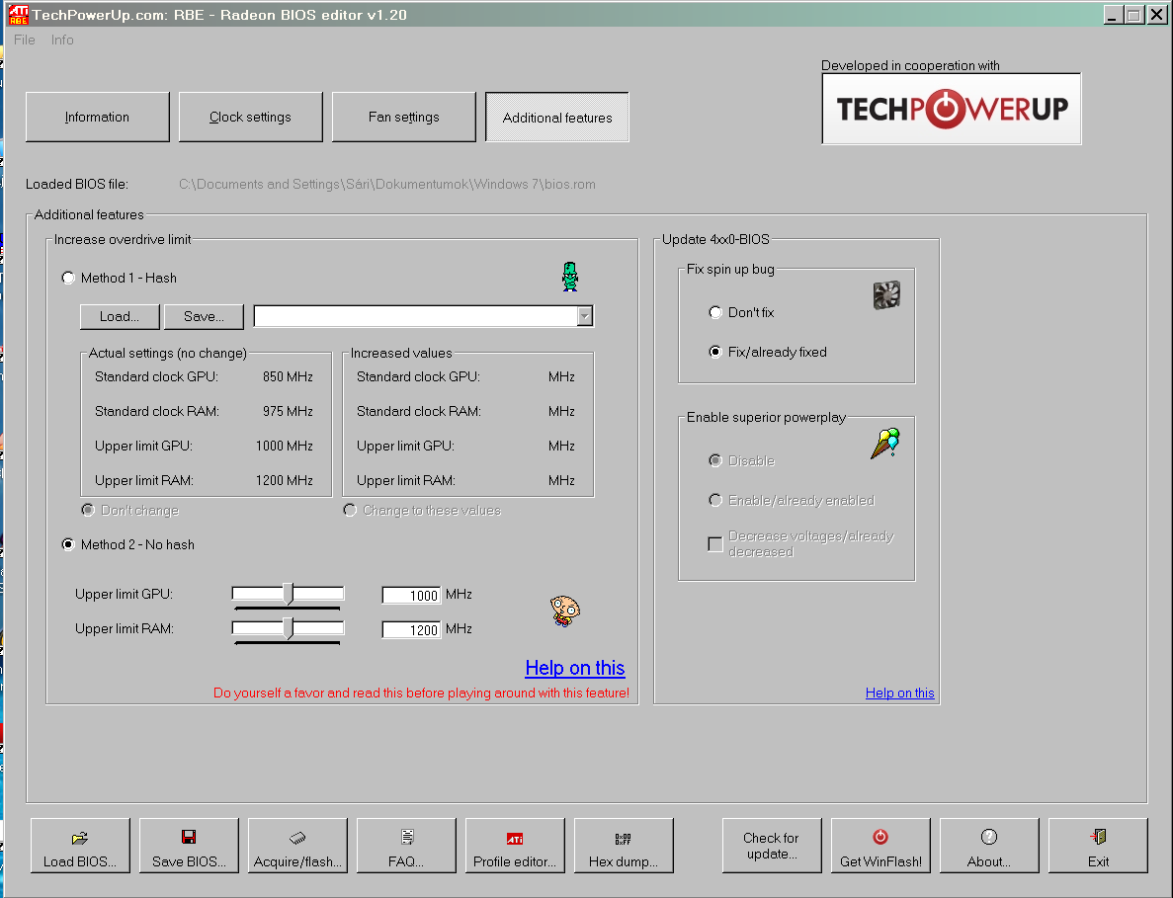Click the 975 MHz standard clock RAM value
Image resolution: width=1173 pixels, height=898 pixels.
[288, 411]
